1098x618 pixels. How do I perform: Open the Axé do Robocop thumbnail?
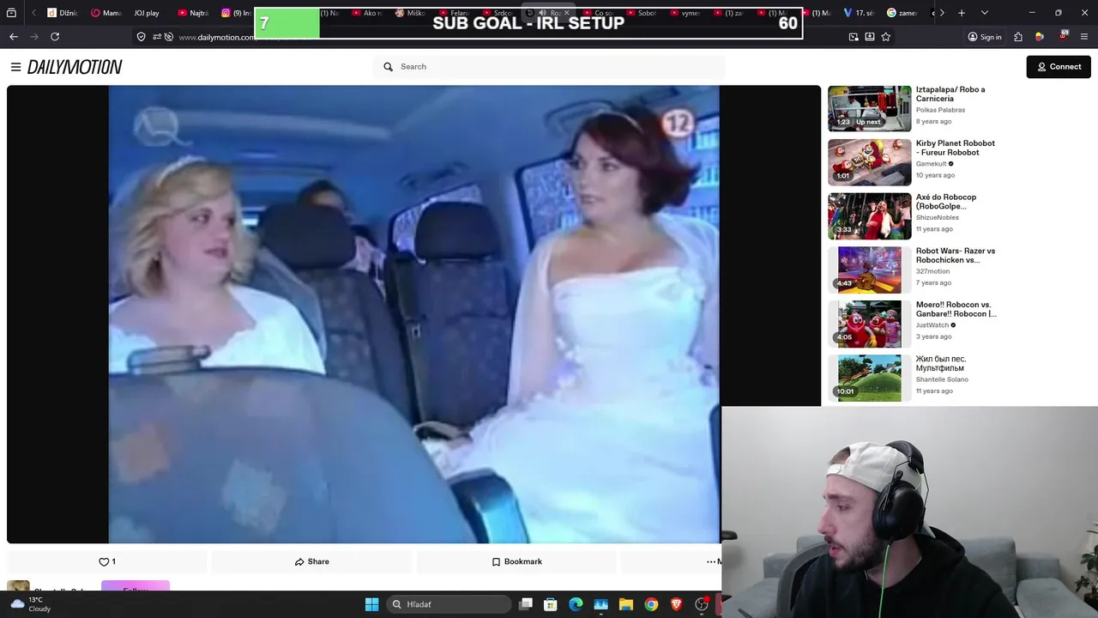(869, 216)
